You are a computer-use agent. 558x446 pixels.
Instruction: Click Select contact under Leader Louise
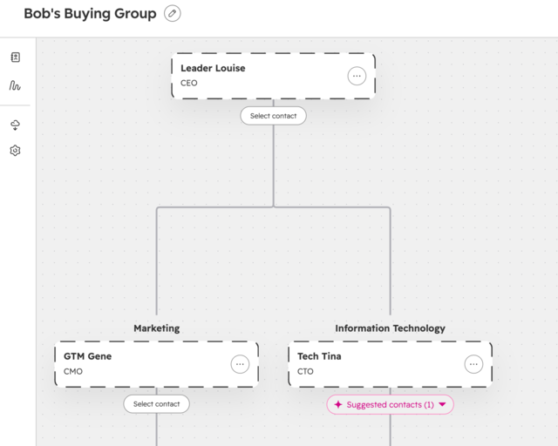pos(273,116)
